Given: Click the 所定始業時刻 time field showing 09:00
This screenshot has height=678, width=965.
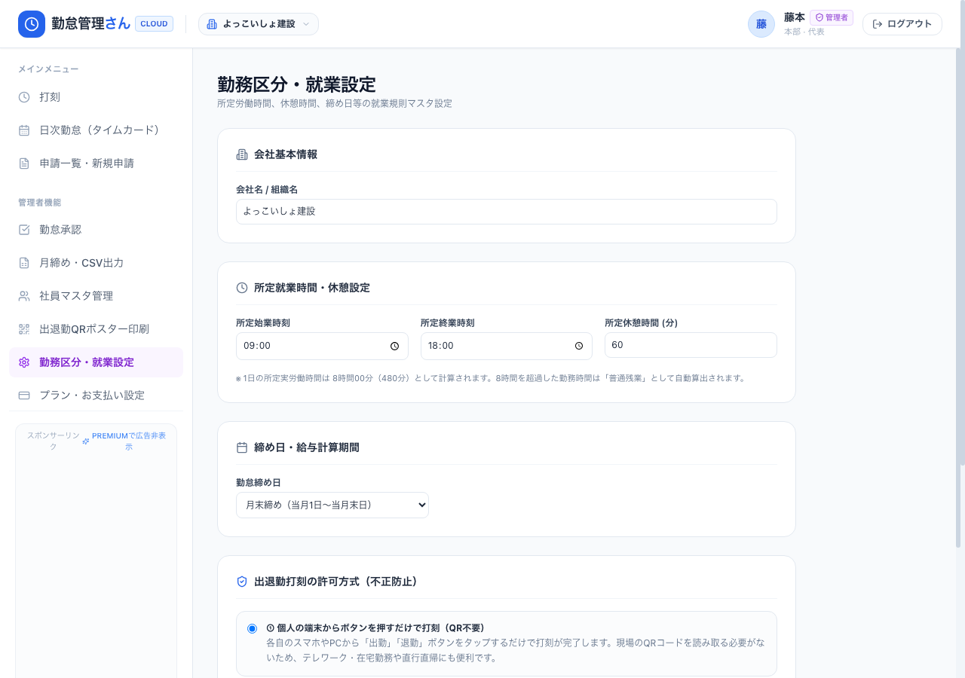Looking at the screenshot, I should [x=322, y=346].
